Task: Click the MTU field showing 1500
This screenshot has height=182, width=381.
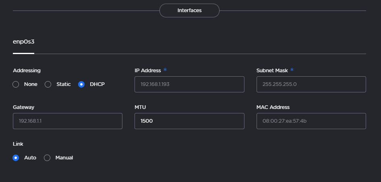Action: click(x=189, y=121)
